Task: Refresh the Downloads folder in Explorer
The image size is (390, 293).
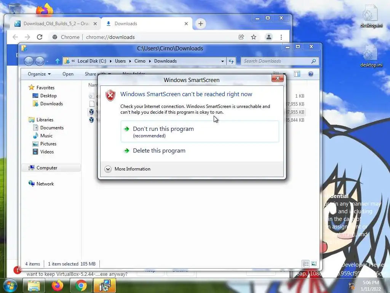Action: pyautogui.click(x=231, y=61)
